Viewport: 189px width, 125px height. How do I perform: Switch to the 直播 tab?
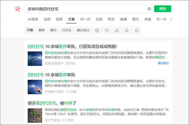click(123, 19)
